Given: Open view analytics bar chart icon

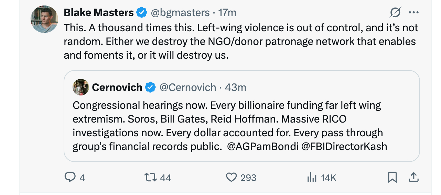Looking at the screenshot, I should tap(311, 177).
